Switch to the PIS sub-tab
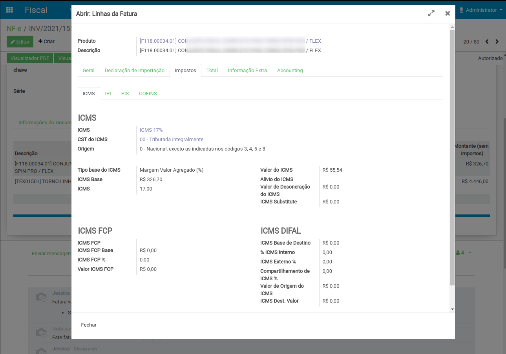506x354 pixels. (125, 94)
